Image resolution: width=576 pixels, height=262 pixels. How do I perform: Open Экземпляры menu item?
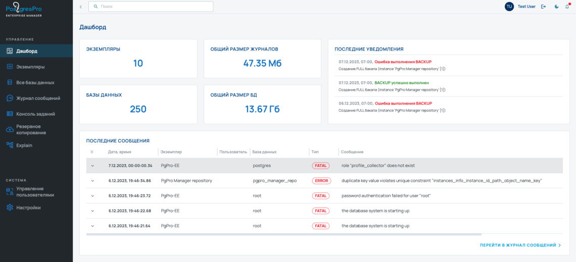[x=36, y=67]
